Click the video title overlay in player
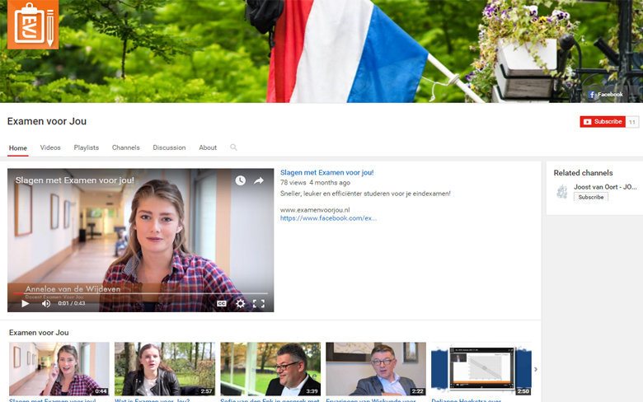 pos(75,180)
